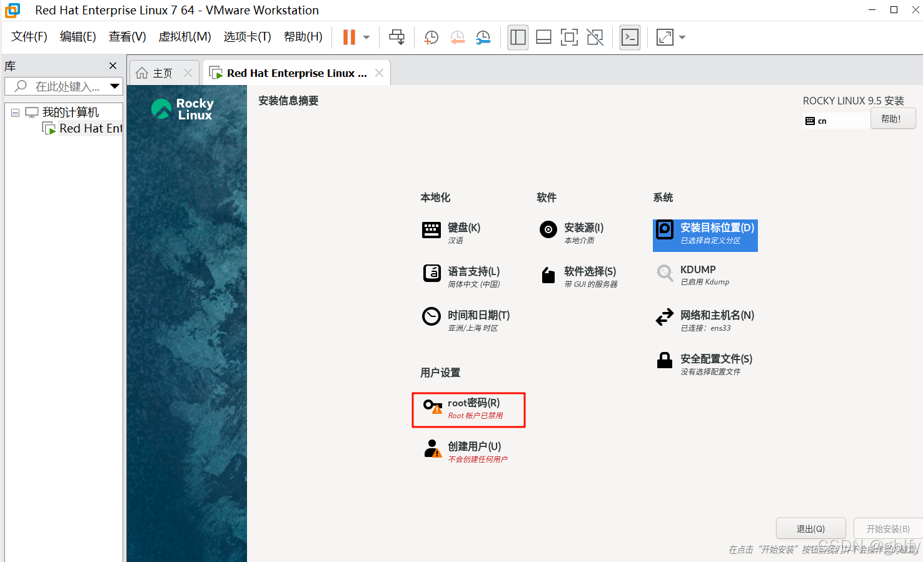Toggle Unity mode icon
The height and width of the screenshot is (562, 923).
[595, 38]
